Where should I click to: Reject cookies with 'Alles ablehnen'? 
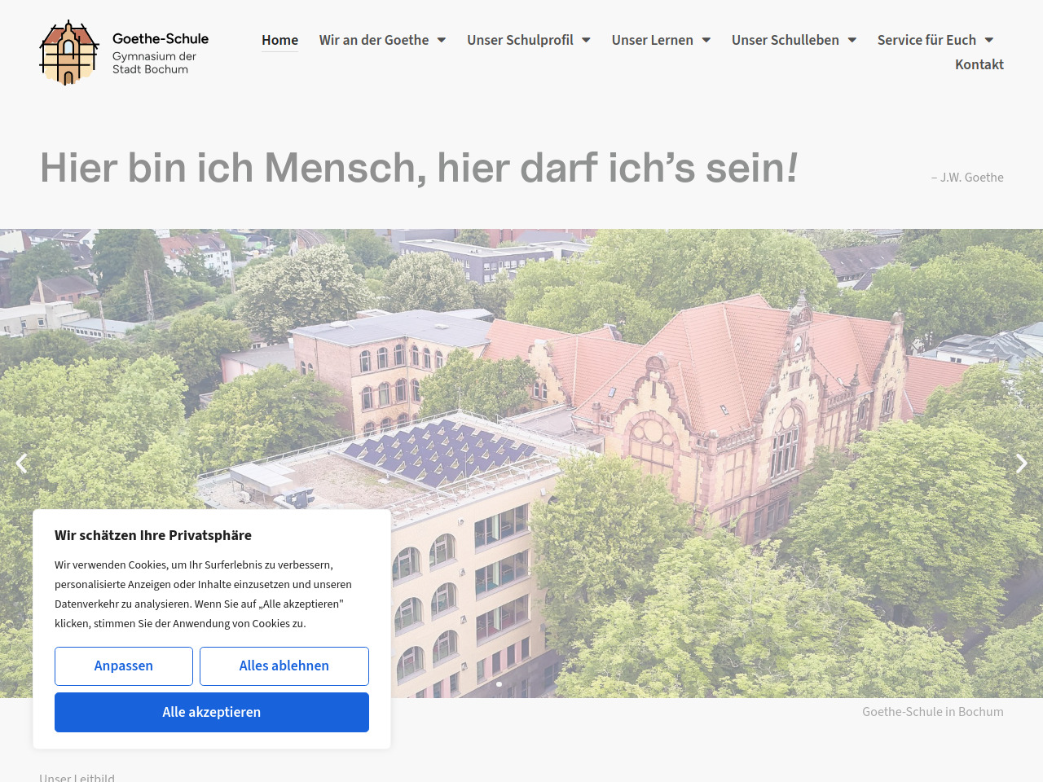[284, 666]
